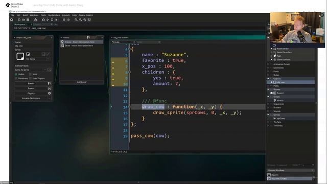Toggle the Persistent checkbox

coord(16,78)
